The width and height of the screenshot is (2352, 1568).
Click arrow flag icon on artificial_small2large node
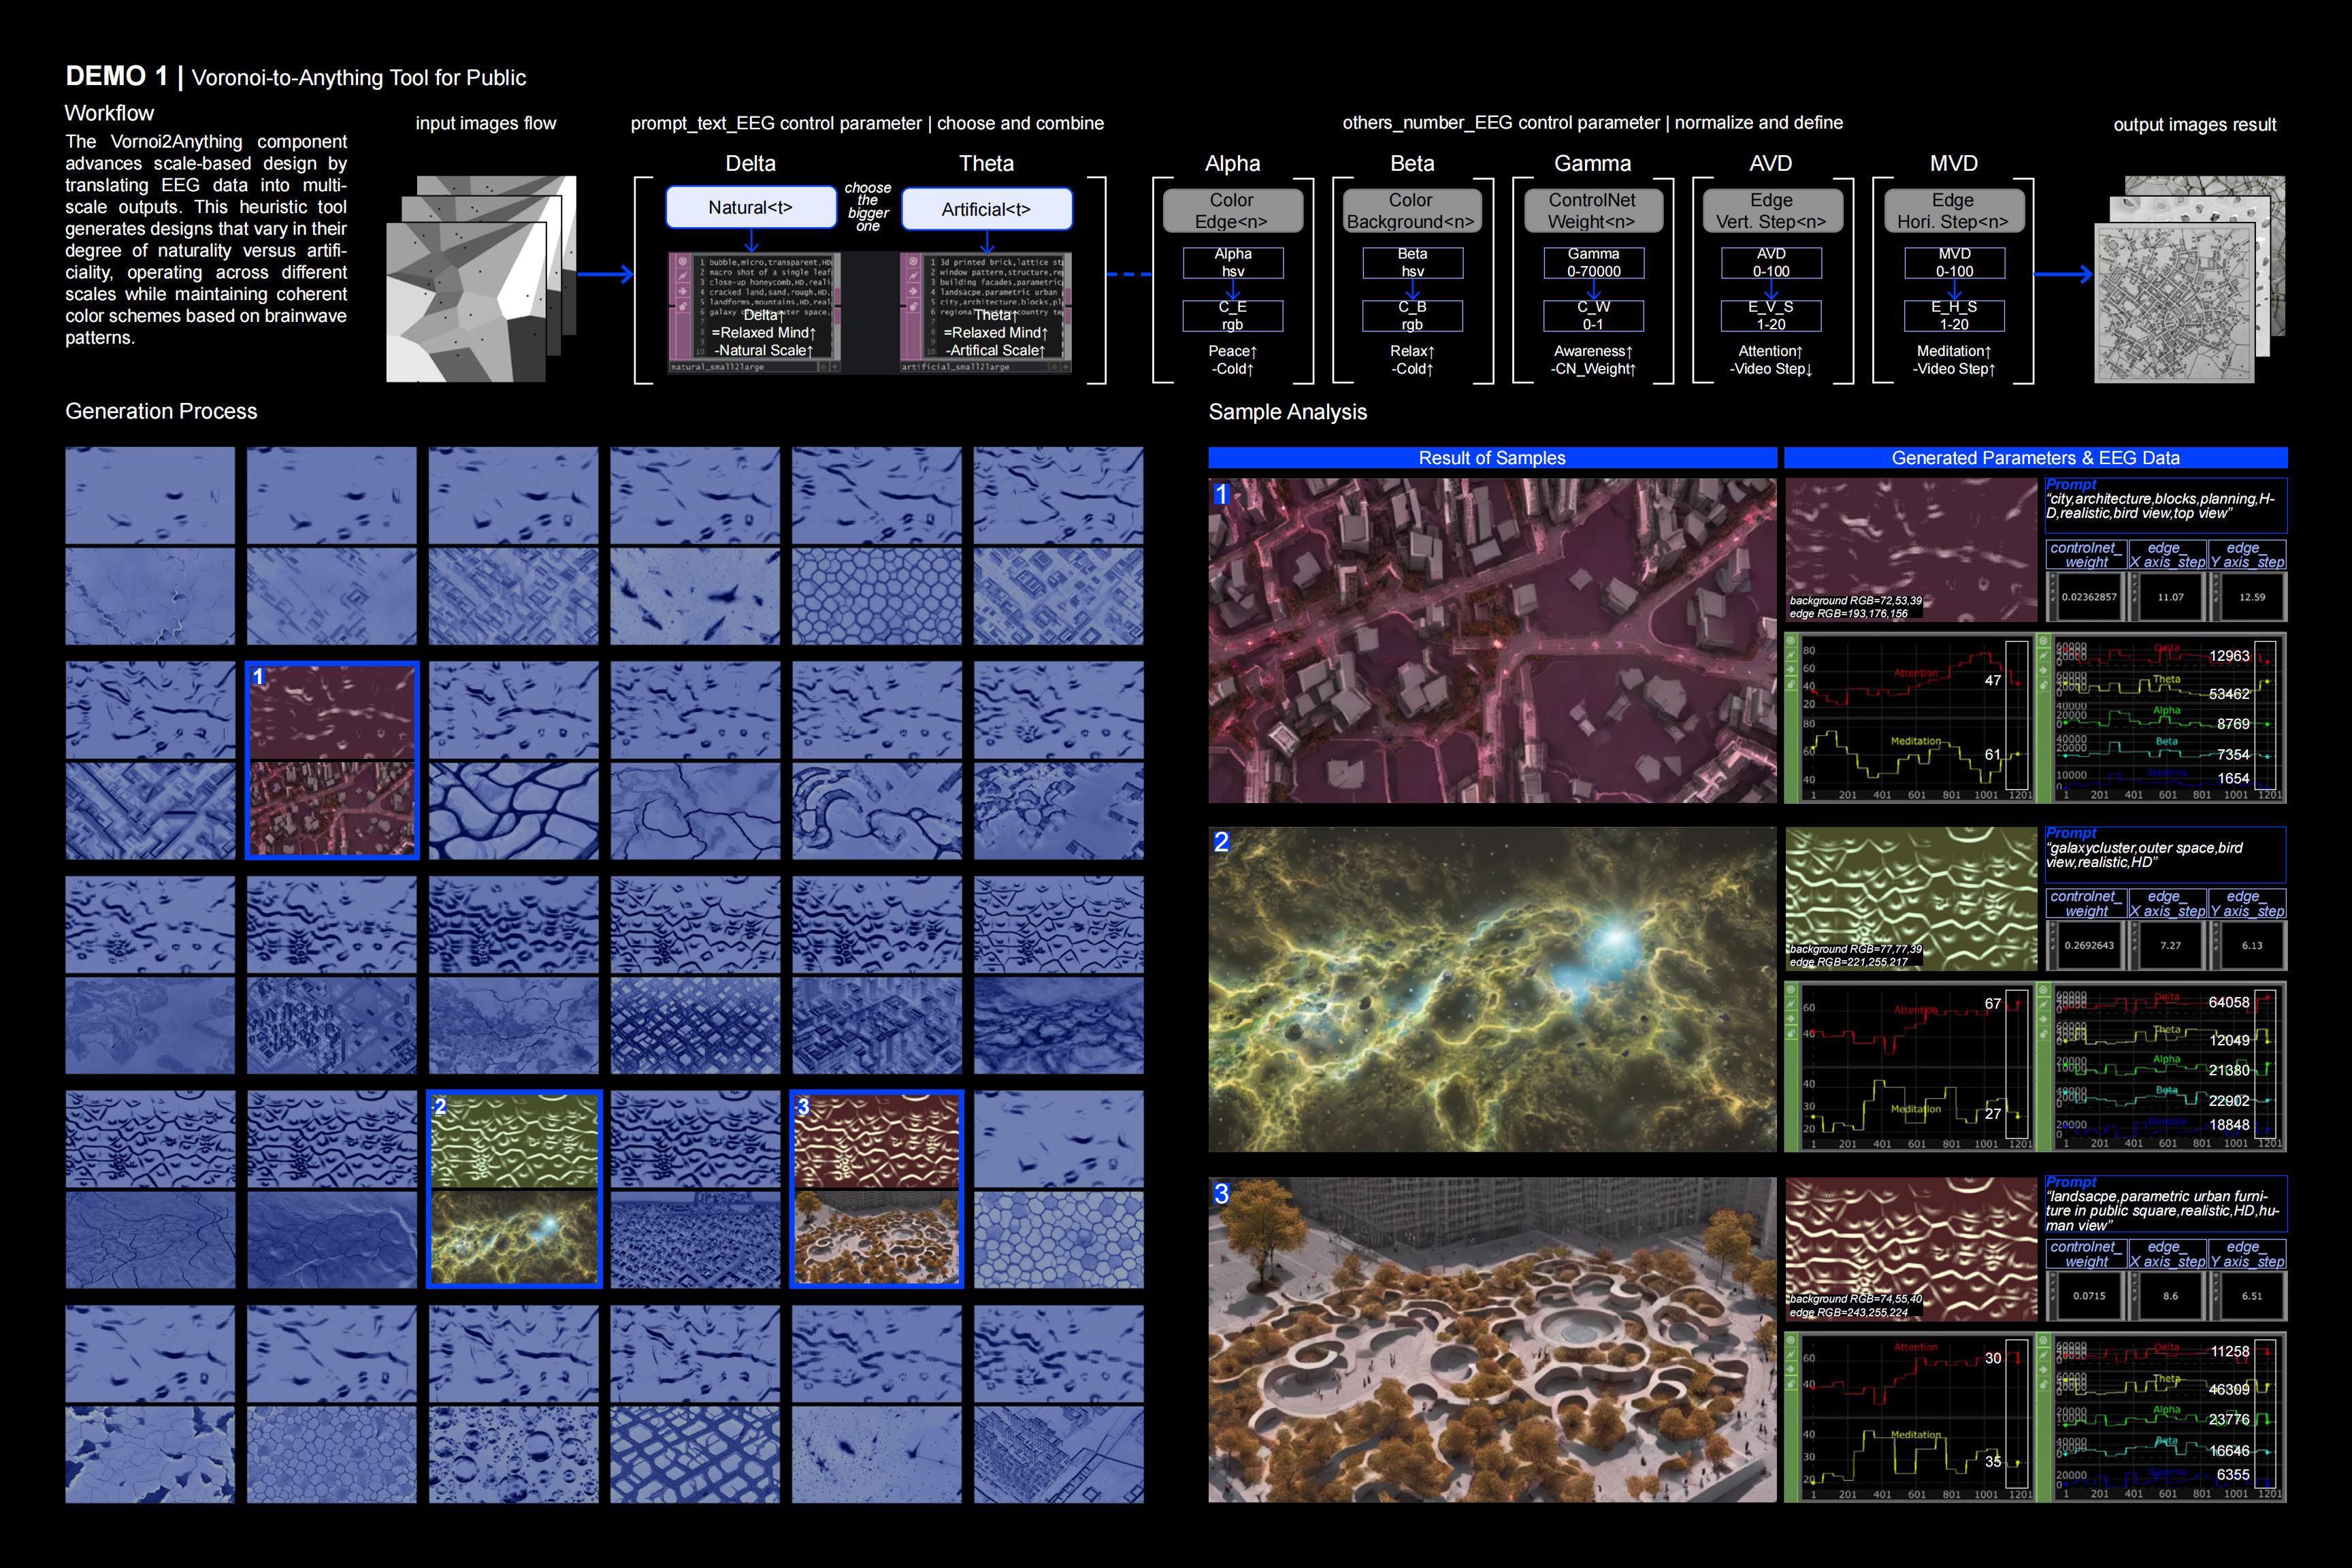pyautogui.click(x=914, y=291)
